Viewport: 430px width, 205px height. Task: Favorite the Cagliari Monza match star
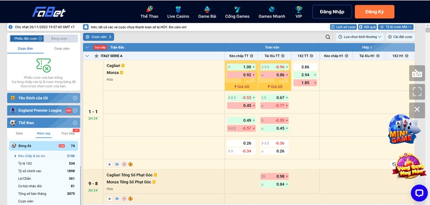(x=110, y=164)
